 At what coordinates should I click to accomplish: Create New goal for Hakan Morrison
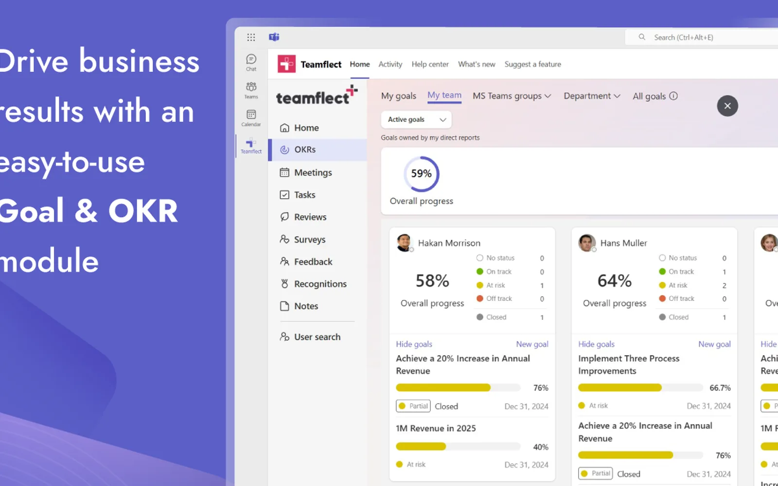coord(532,344)
